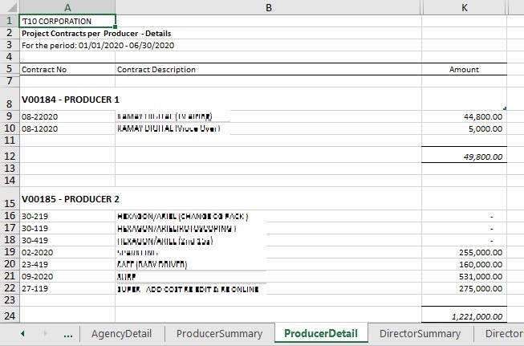Select column K header
This screenshot has height=346, width=524.
click(x=464, y=7)
